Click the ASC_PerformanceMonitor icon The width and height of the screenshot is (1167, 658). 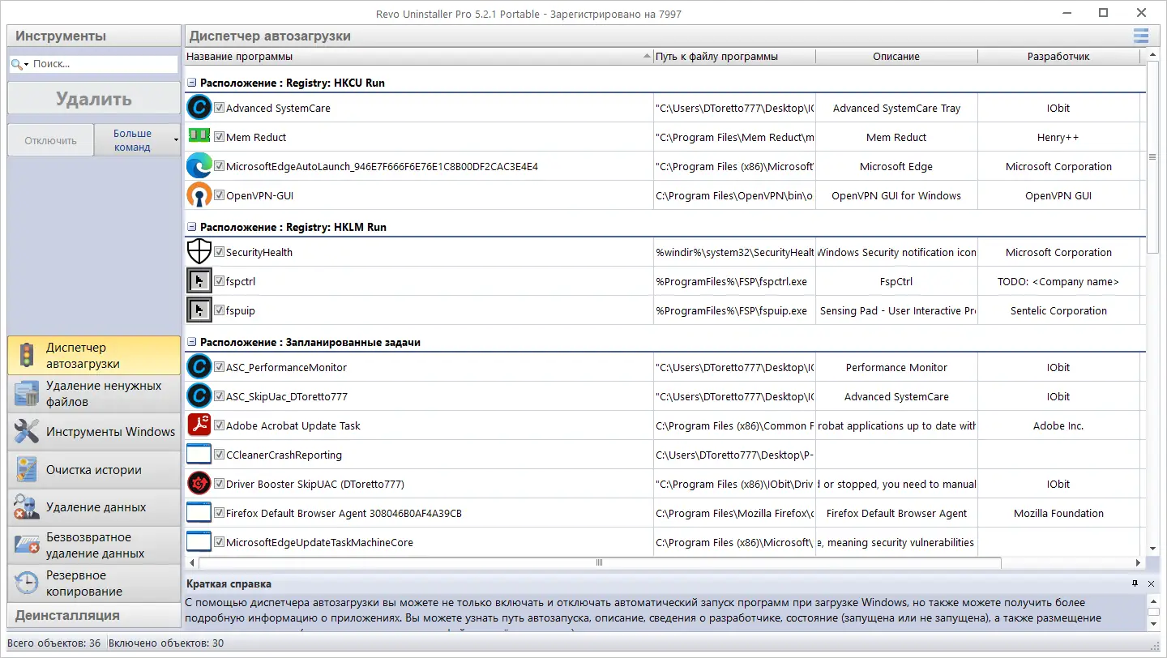click(x=199, y=367)
